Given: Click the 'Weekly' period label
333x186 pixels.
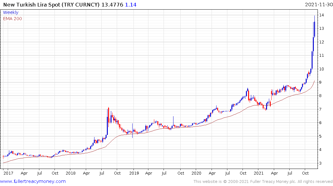Looking at the screenshot, I should 11,12.
